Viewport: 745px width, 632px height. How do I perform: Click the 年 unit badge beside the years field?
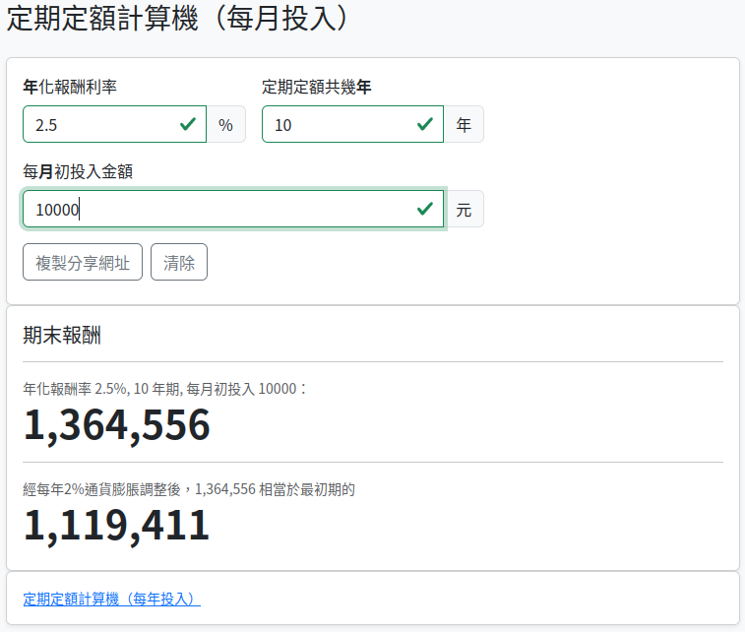tap(464, 125)
